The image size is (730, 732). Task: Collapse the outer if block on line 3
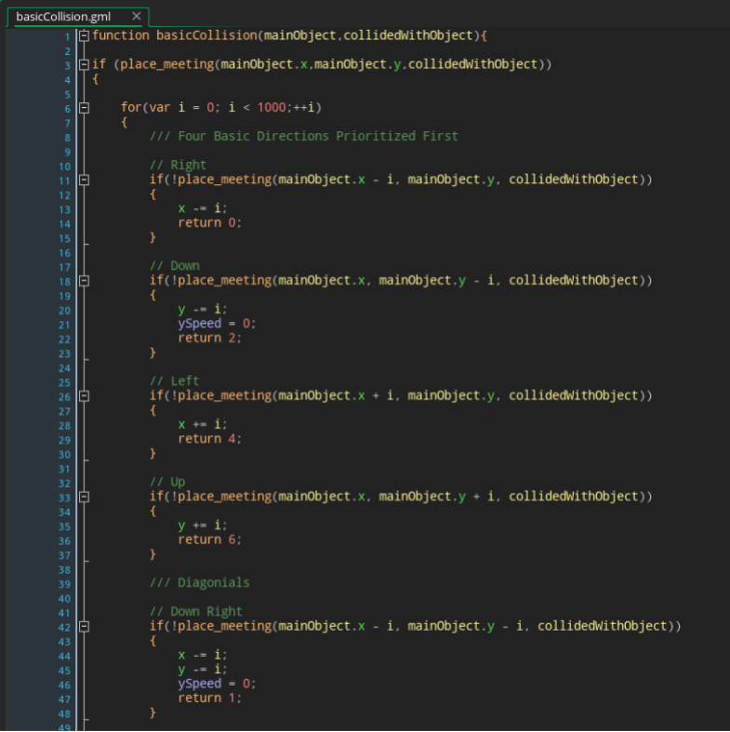[x=85, y=65]
